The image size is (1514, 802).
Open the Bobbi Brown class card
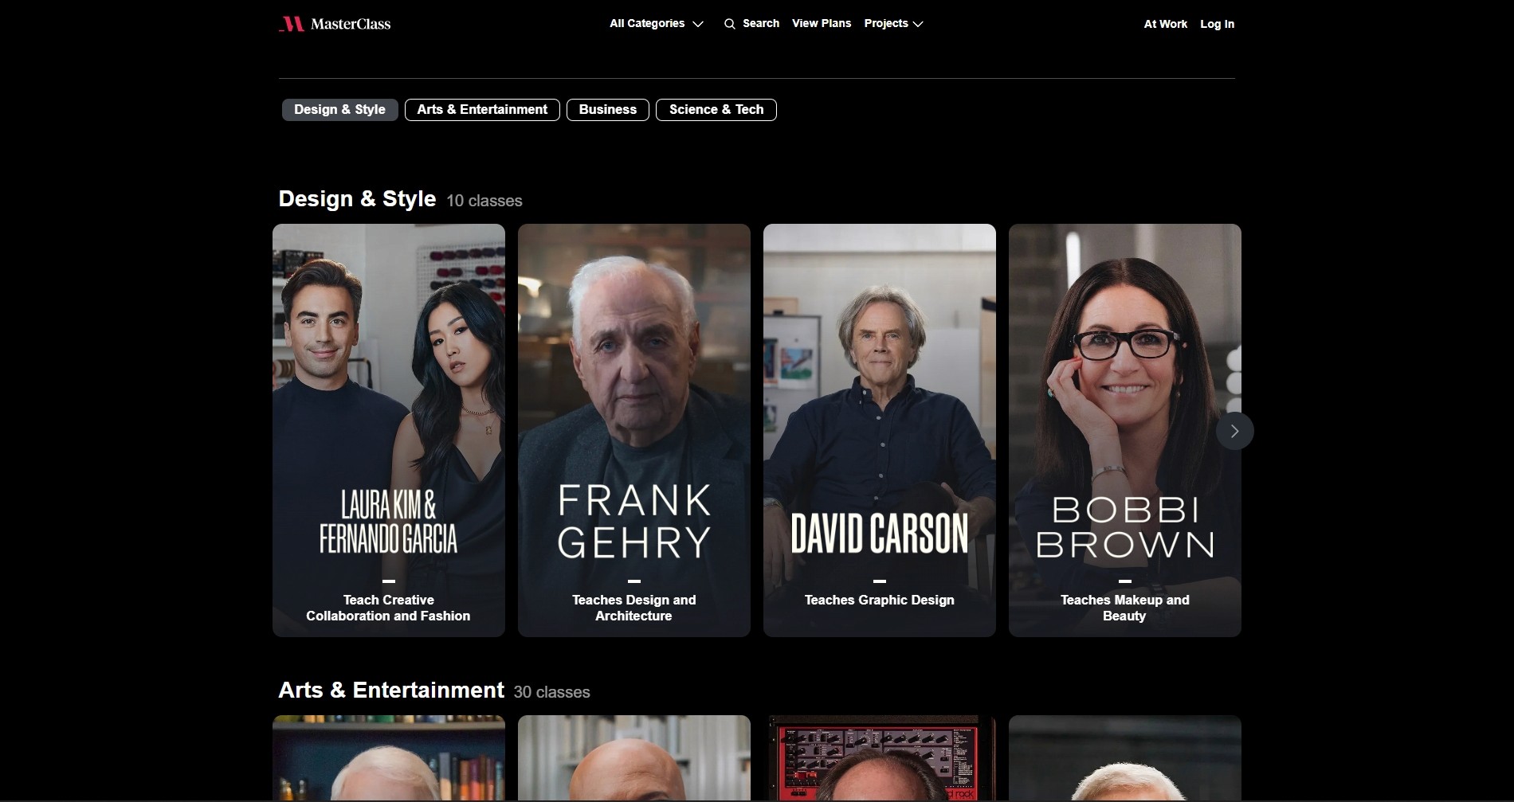1125,430
